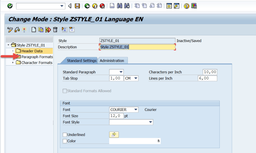
Task: Click the Help question mark icon
Action: coord(187,6)
